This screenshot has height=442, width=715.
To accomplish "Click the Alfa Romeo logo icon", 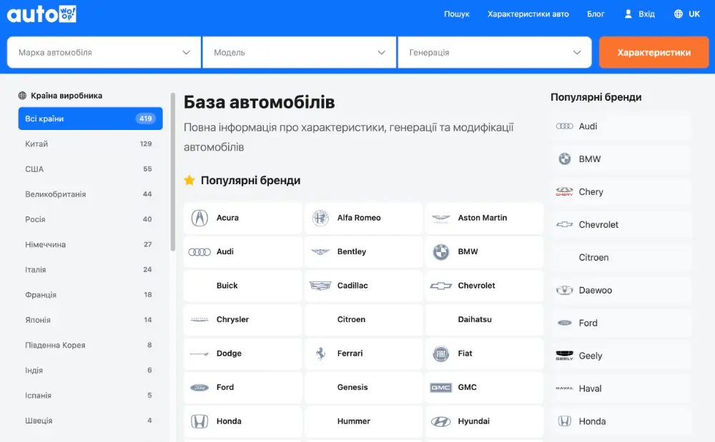I will (x=320, y=218).
